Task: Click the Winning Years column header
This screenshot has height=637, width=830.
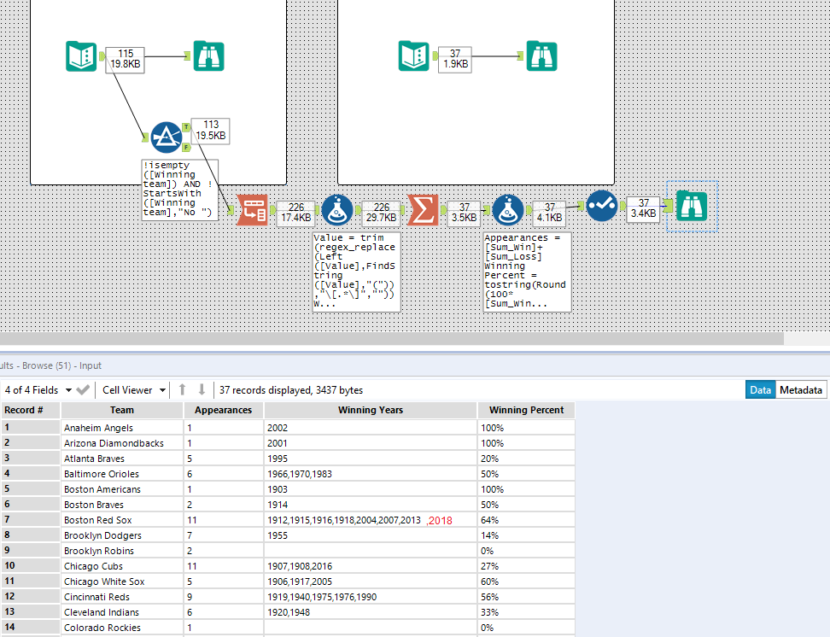Action: coord(369,411)
